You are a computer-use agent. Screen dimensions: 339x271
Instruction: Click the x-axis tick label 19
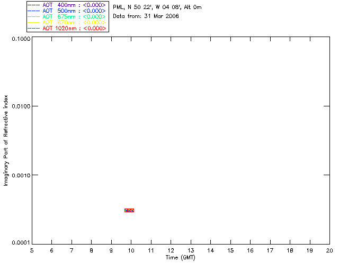pyautogui.click(x=310, y=250)
